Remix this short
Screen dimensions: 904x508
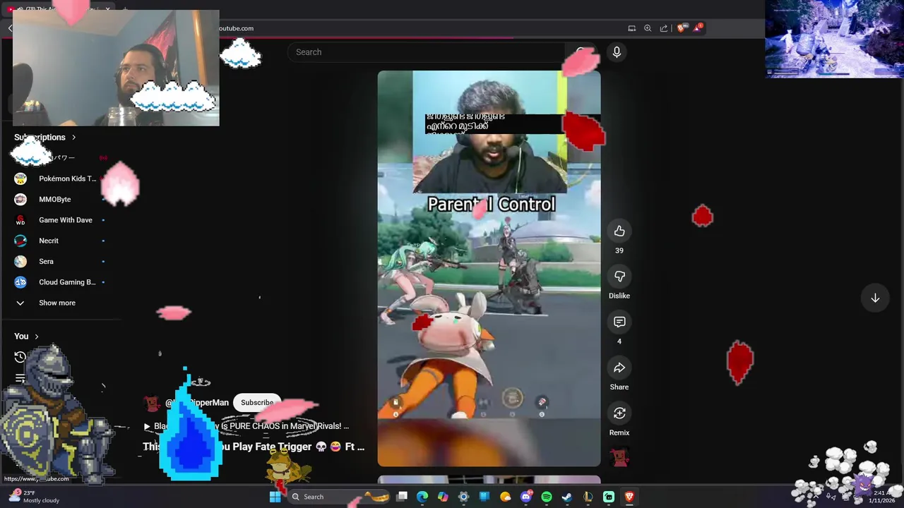point(619,413)
